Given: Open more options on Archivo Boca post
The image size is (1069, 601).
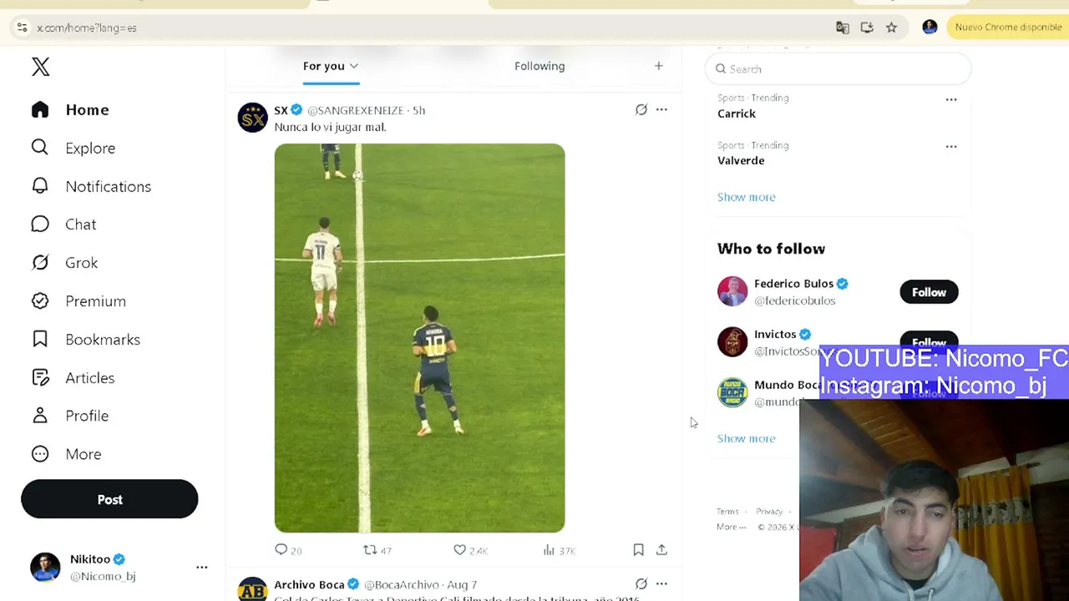Looking at the screenshot, I should click(x=661, y=584).
